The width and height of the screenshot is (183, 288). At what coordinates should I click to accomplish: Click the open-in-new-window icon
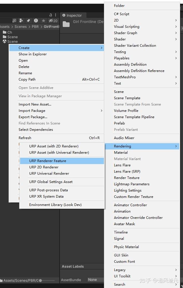pos(14,21)
